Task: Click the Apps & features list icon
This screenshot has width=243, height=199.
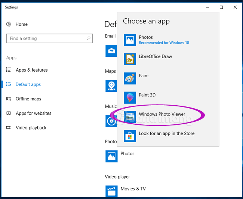Action: point(9,70)
